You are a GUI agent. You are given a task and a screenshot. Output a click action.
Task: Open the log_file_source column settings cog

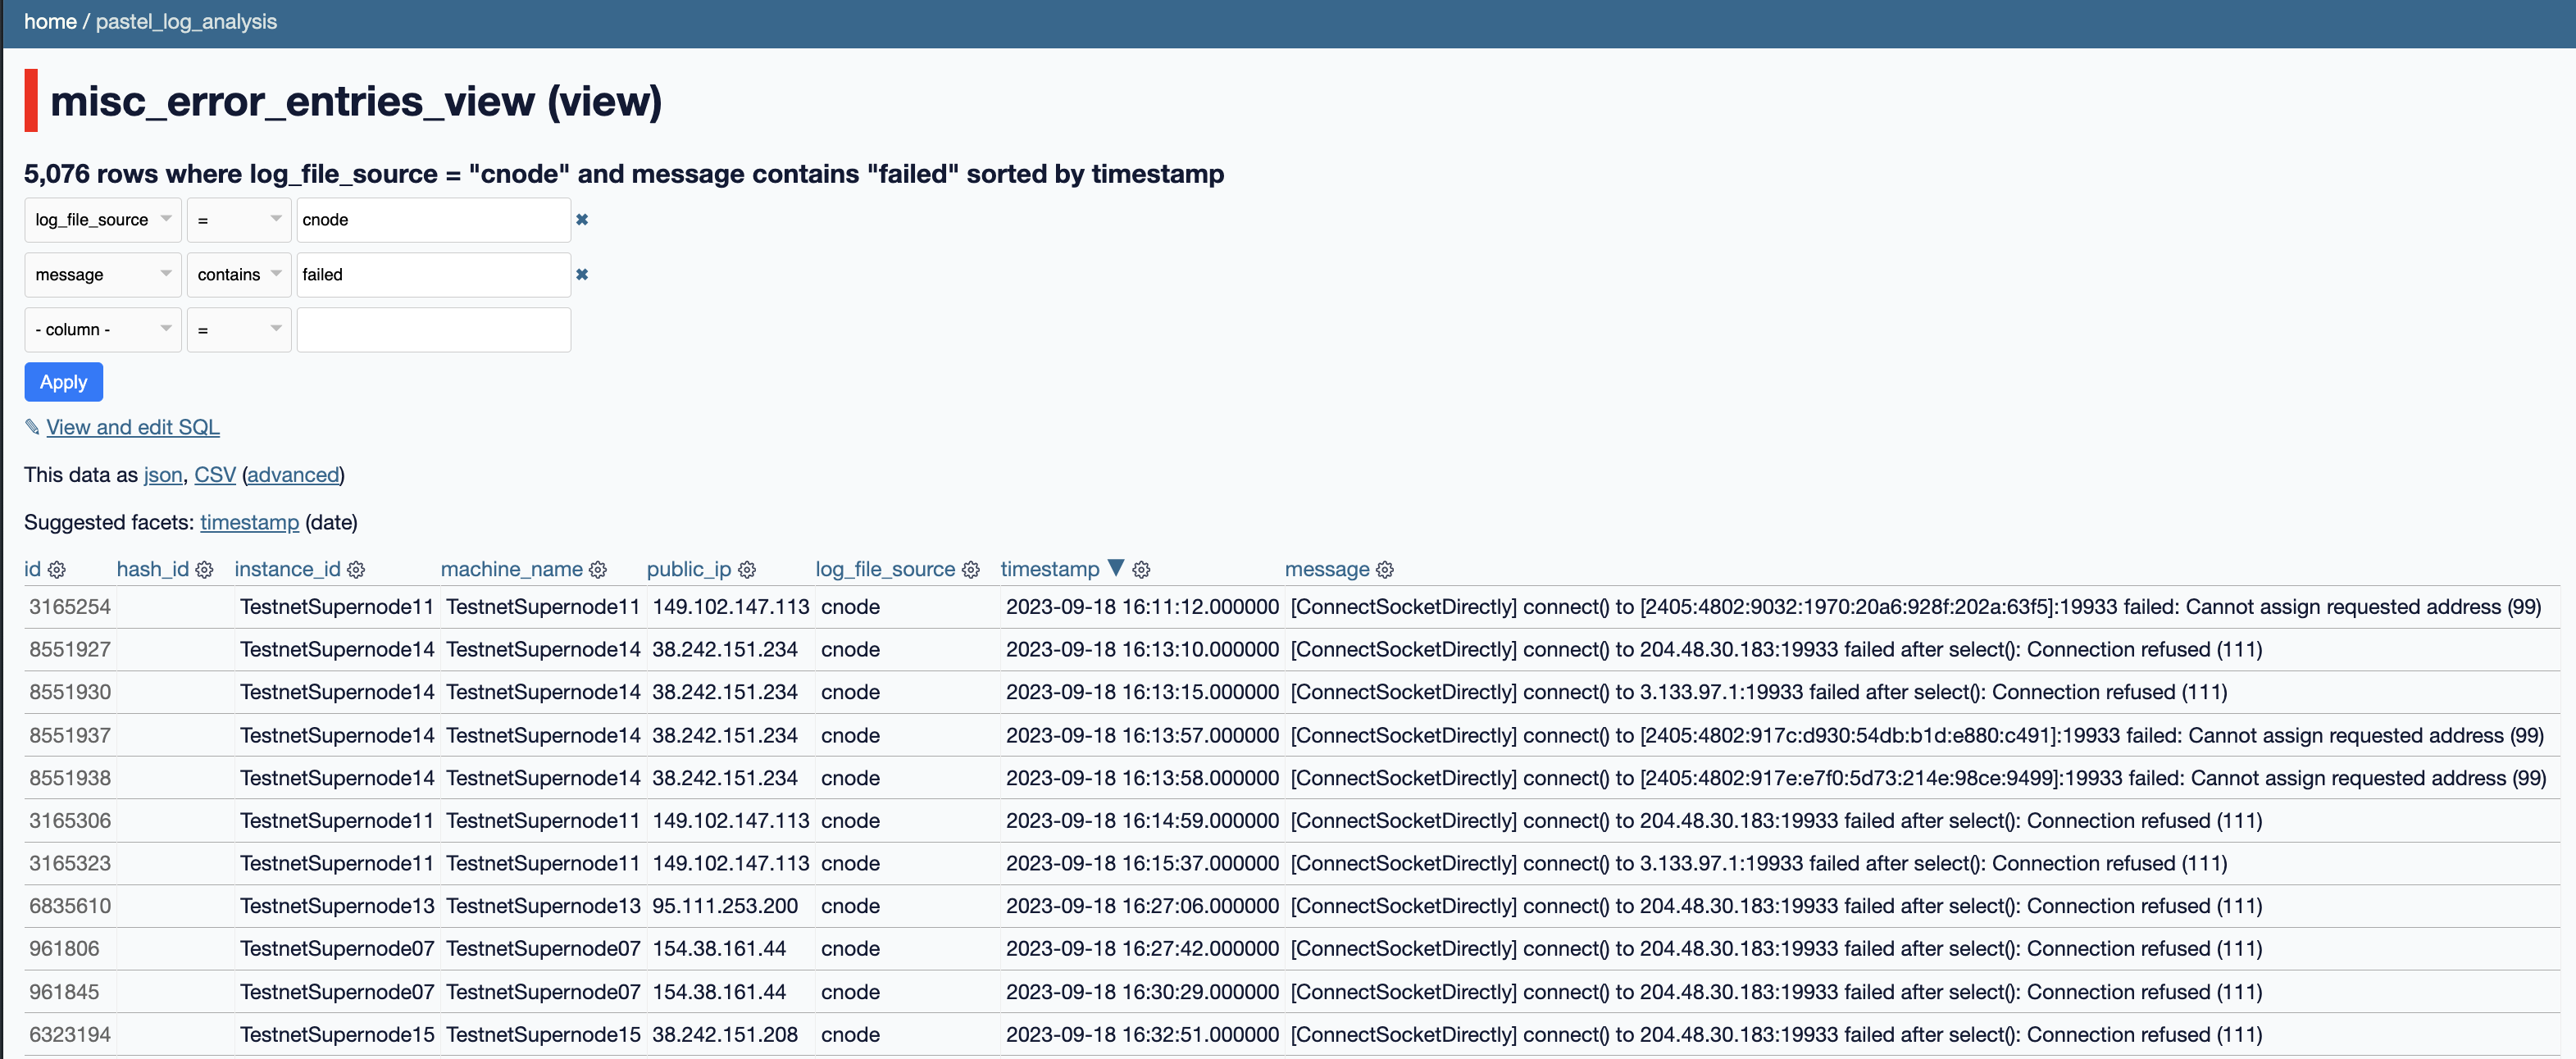click(970, 570)
